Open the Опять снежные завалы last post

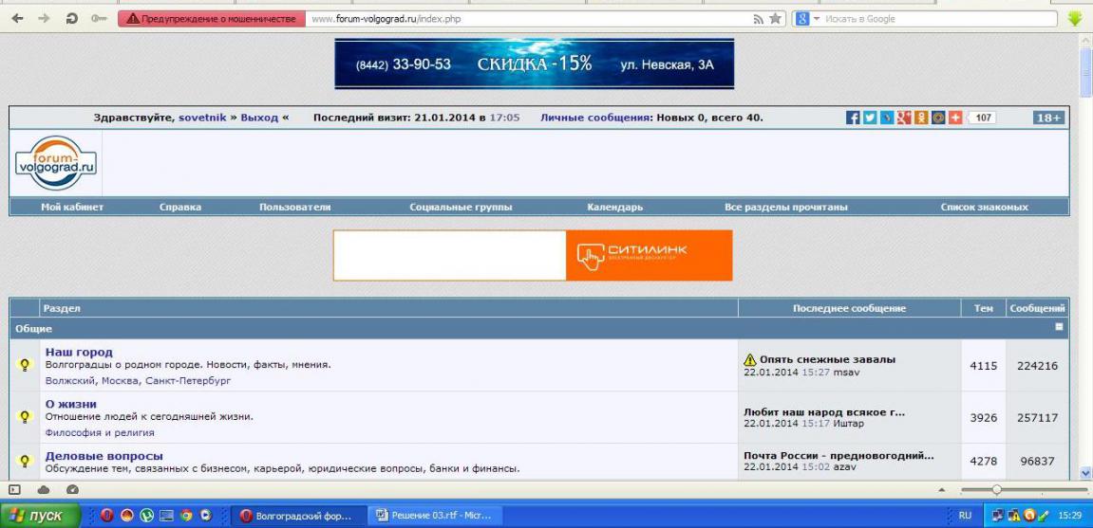tap(827, 359)
